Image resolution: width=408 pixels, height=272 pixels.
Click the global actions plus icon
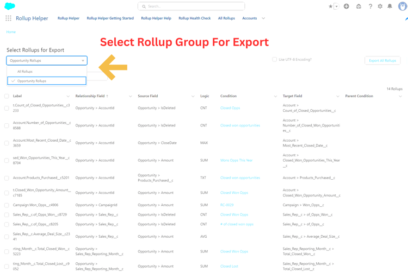click(347, 6)
